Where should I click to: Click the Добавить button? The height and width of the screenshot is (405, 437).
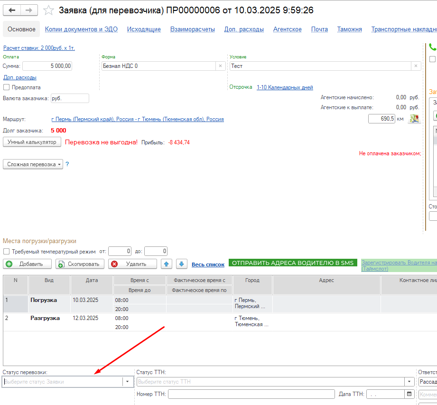28,264
